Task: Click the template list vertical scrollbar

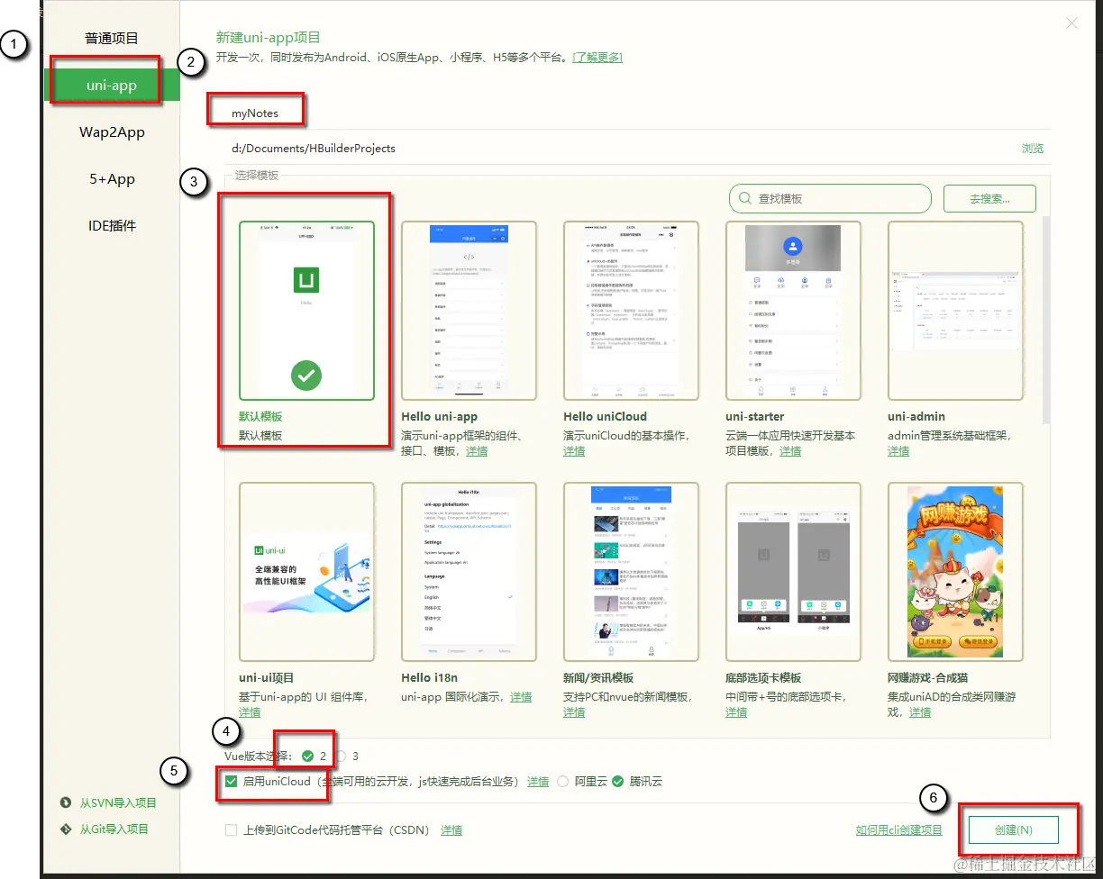Action: click(1045, 320)
